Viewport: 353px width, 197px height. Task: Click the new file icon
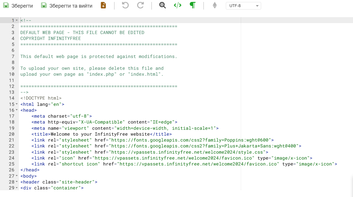pos(103,5)
